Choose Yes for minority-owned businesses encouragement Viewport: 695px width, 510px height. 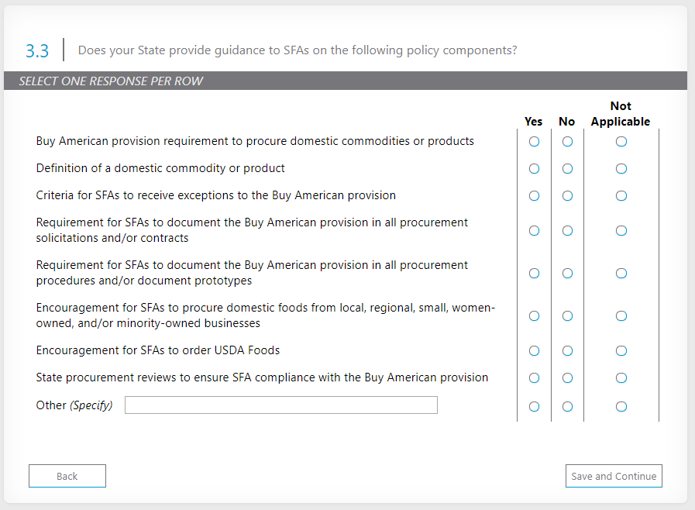point(534,316)
